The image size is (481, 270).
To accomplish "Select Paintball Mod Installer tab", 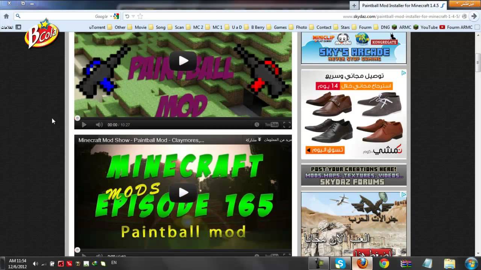I will [x=403, y=5].
